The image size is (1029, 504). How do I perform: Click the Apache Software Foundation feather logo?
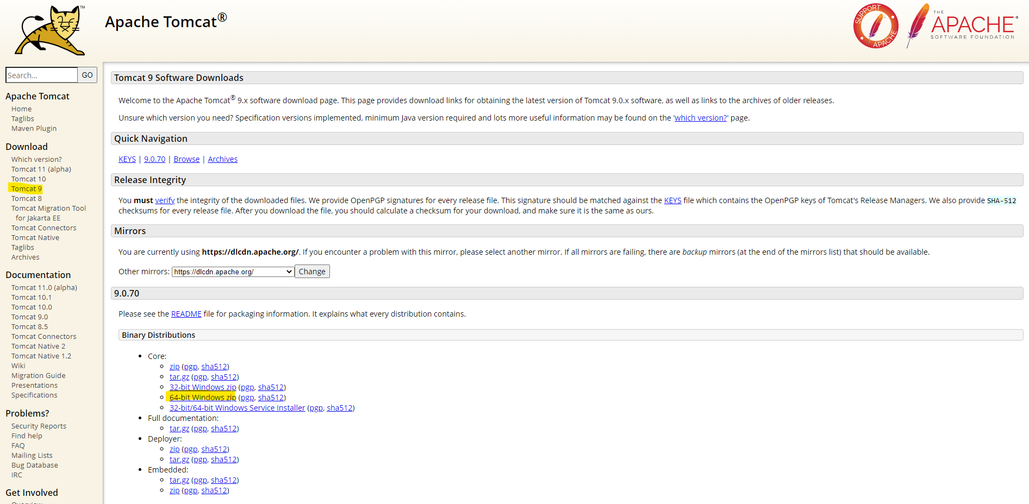[x=962, y=26]
